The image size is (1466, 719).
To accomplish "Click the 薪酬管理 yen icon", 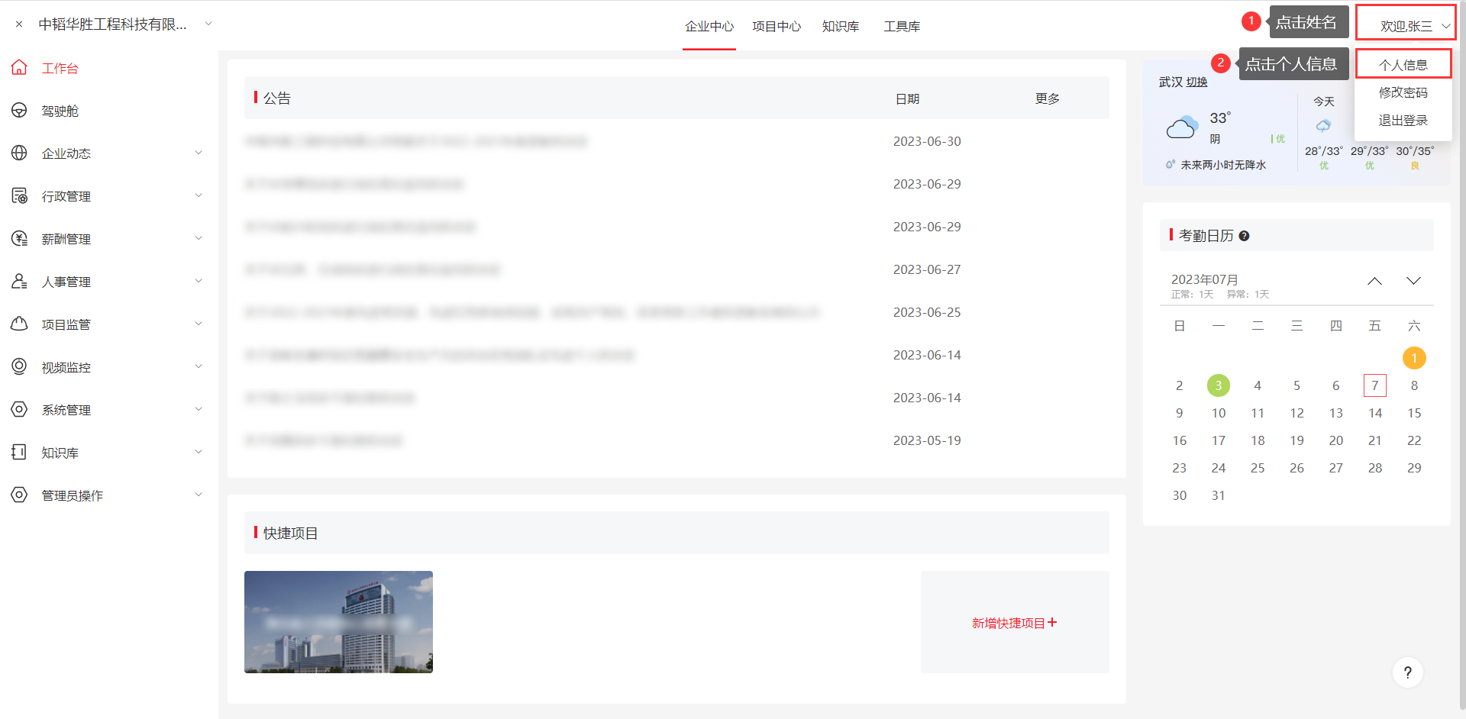I will pyautogui.click(x=19, y=239).
